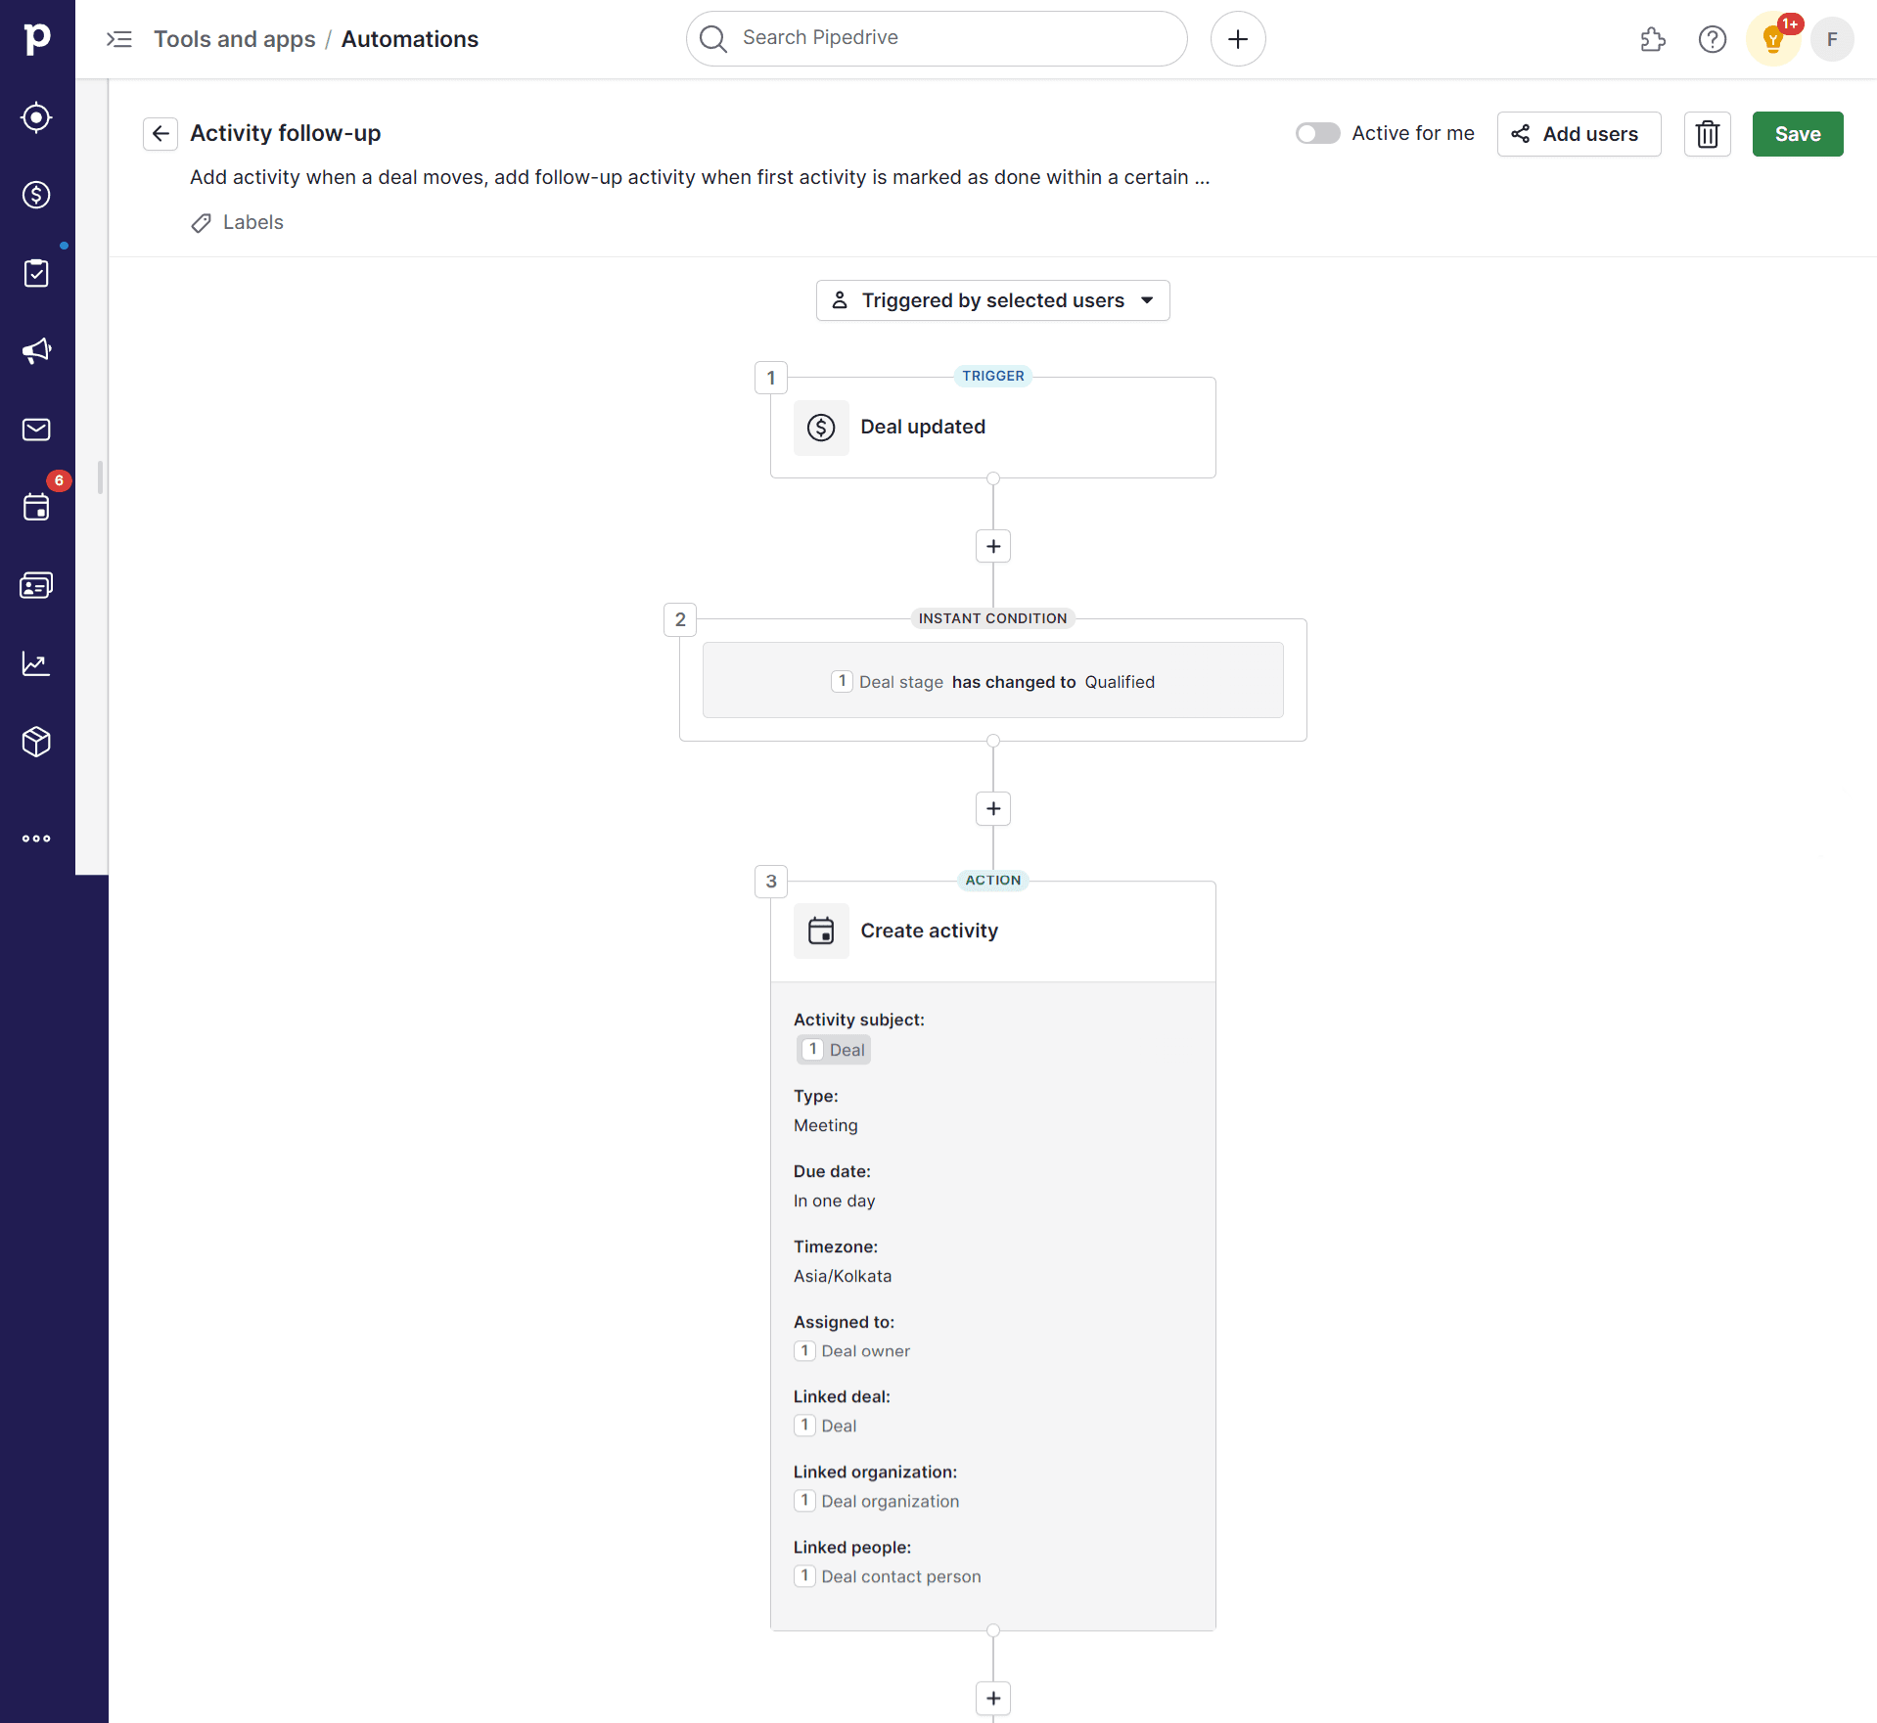Open Deals from the sidebar dollar icon
This screenshot has width=1877, height=1723.
pos(36,195)
